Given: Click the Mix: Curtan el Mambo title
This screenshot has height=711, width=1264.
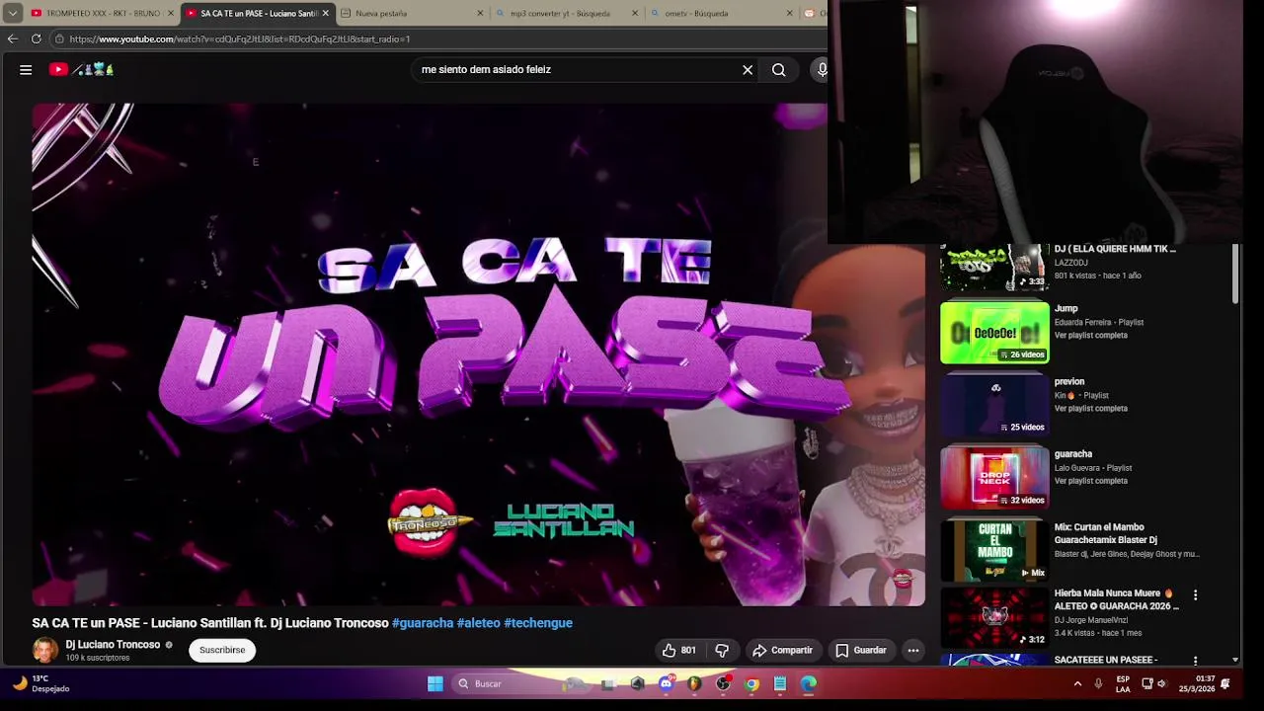Looking at the screenshot, I should click(x=1105, y=534).
